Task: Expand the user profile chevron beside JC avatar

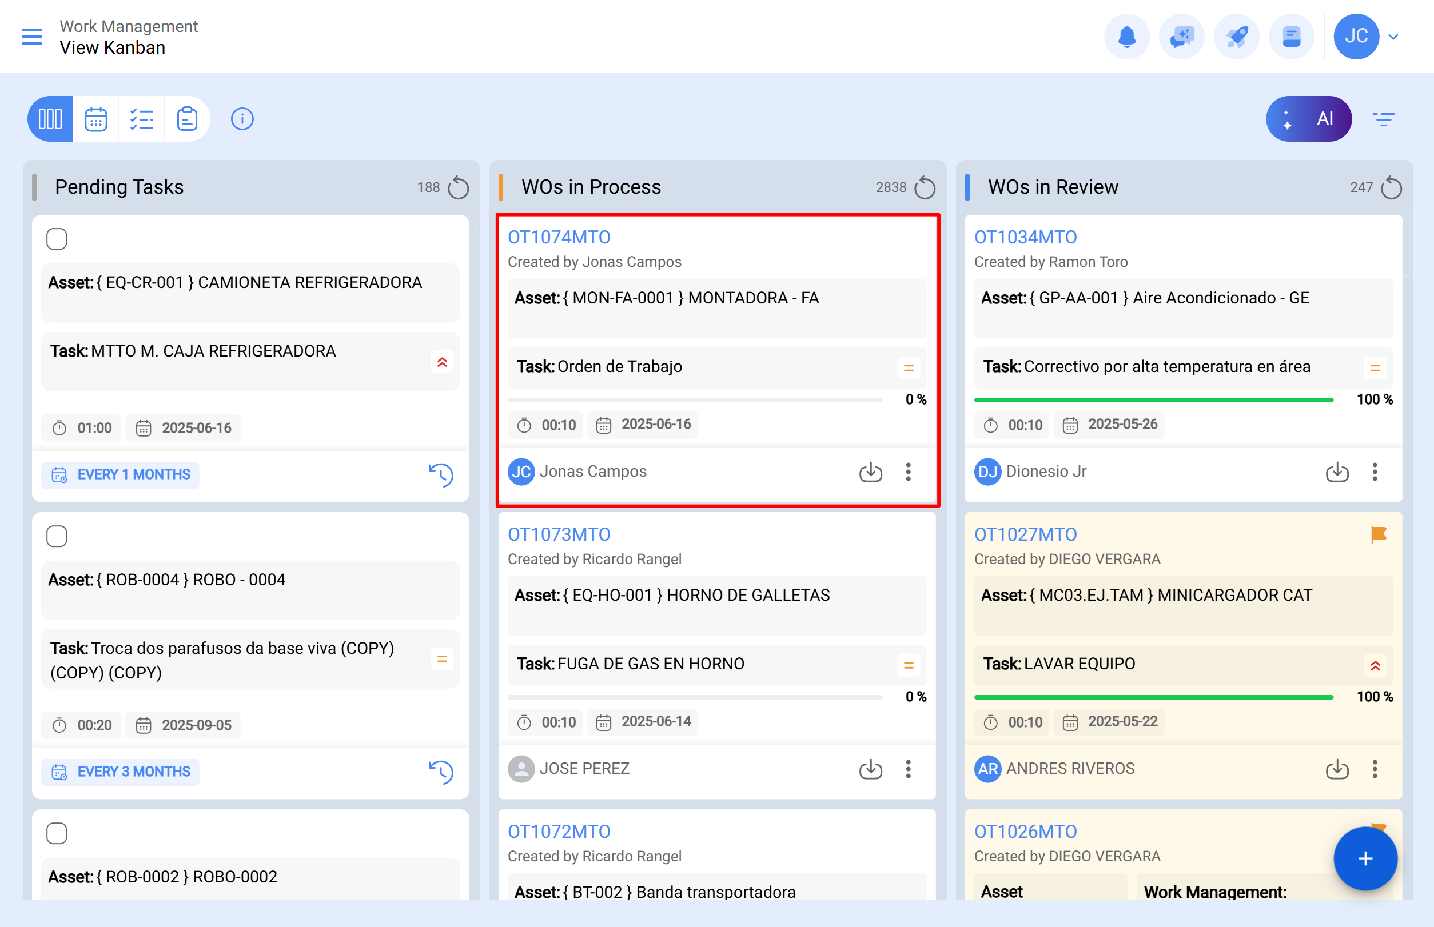Action: [x=1393, y=36]
